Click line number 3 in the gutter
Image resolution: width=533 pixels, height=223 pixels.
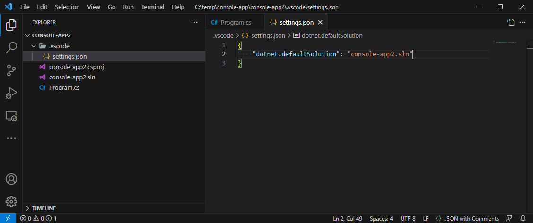pos(223,63)
